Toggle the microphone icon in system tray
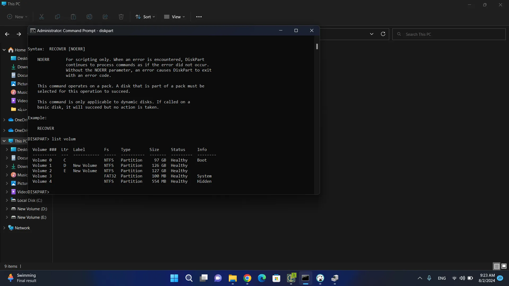 [429, 278]
